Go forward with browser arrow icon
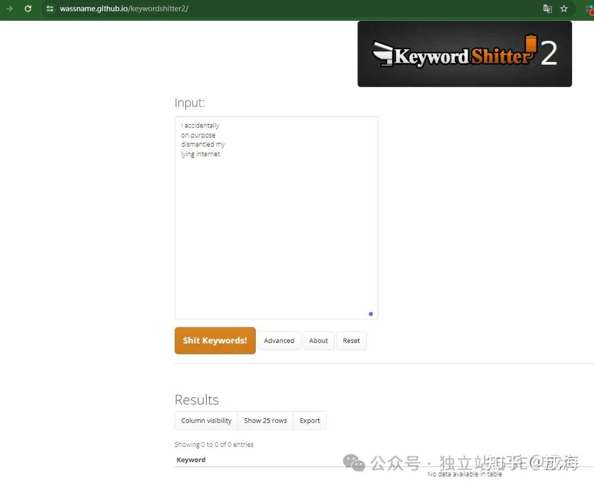 pos(9,8)
